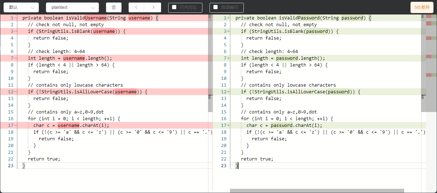Click the 'contains only lowcase characters' comment in the username pane
The width and height of the screenshot is (437, 193).
pos(75,85)
